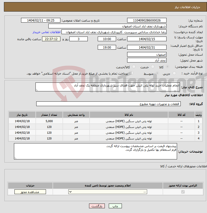Screen dimensions: 207x213
Task: Click the announcement date field 1404/02/11 - 09:25
Action: [41, 20]
